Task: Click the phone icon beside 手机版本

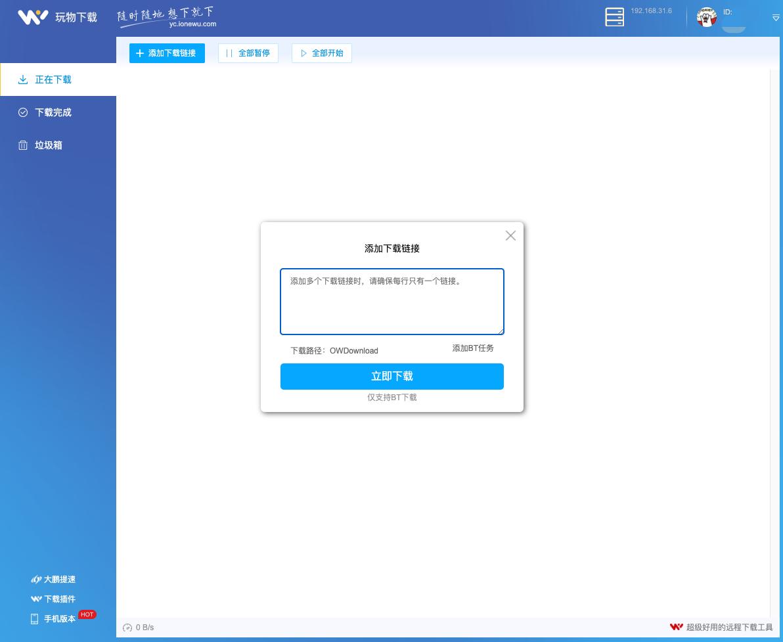Action: pos(34,619)
